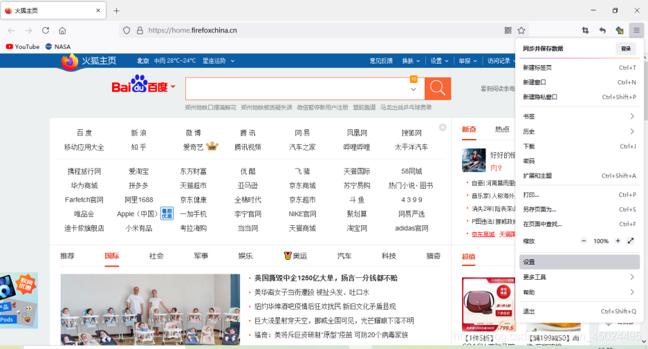Open the home page icon
This screenshot has height=349, width=648.
click(62, 30)
